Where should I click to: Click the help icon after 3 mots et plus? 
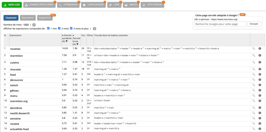pyautogui.click(x=95, y=29)
